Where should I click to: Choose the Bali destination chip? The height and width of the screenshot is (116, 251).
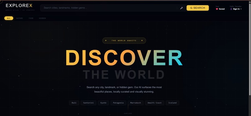[x=74, y=103]
